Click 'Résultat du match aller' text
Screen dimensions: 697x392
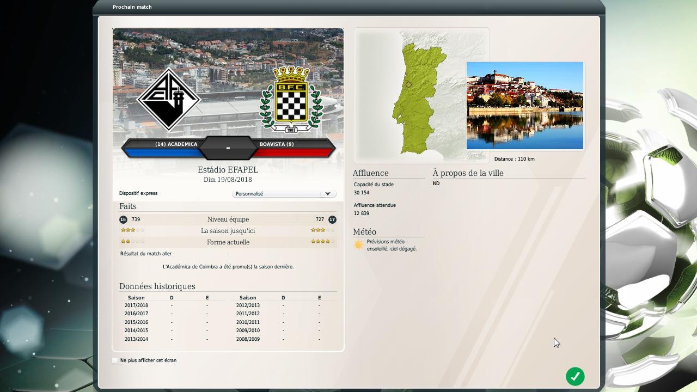tap(146, 254)
